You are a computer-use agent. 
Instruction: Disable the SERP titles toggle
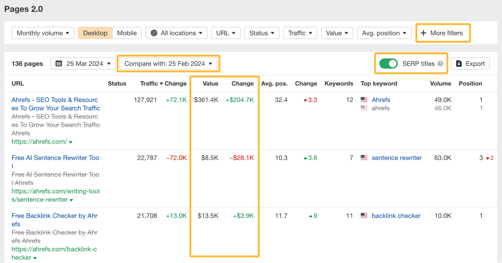click(x=388, y=63)
